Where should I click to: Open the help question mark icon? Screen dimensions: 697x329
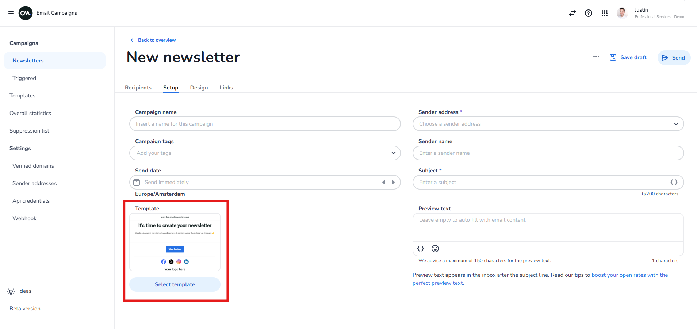pos(588,13)
